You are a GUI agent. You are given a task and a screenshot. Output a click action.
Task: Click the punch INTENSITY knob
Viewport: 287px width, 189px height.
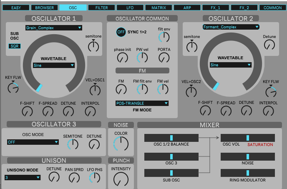tap(121, 179)
